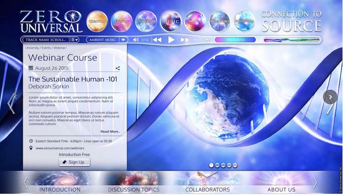Select the fifth carousel dot
The width and height of the screenshot is (343, 195).
pos(235,165)
